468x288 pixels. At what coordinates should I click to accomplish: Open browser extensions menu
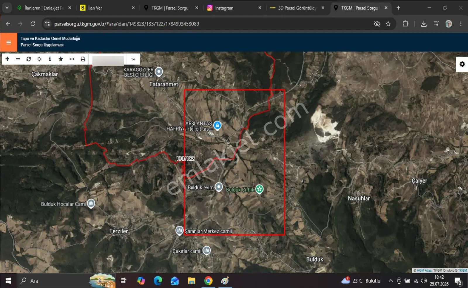click(405, 24)
